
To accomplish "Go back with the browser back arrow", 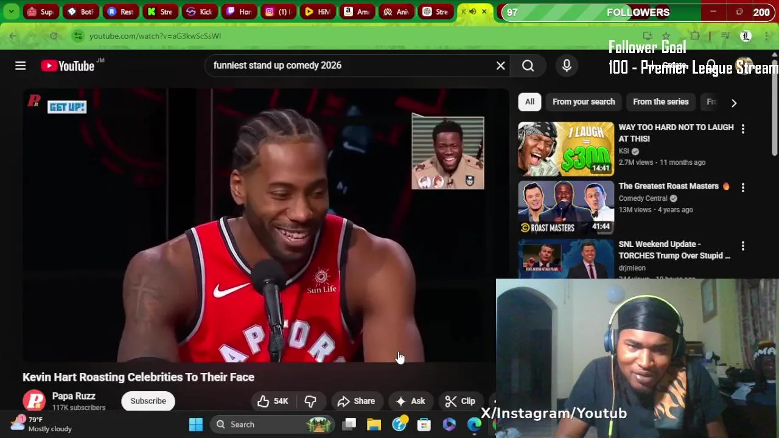I will pyautogui.click(x=13, y=36).
